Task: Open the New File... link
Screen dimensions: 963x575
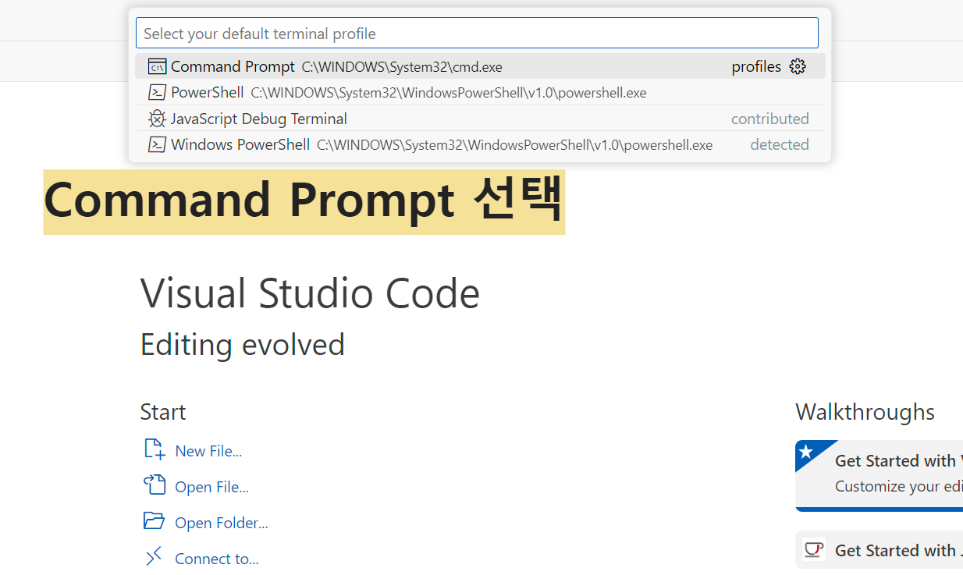Action: (208, 451)
